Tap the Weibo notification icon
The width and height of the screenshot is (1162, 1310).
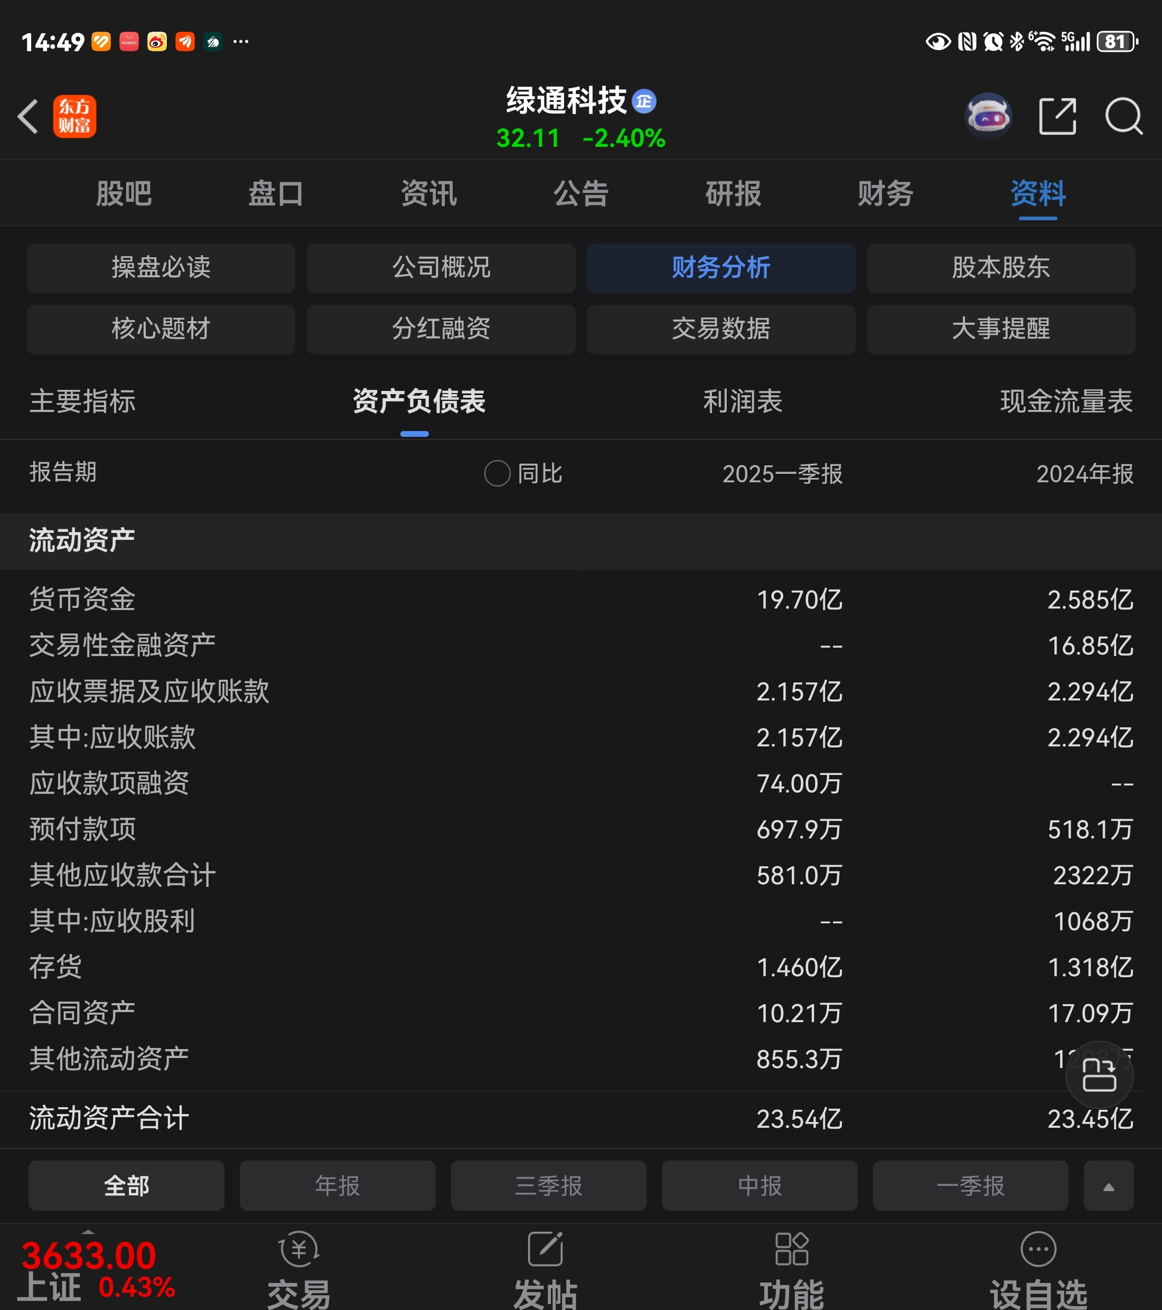(157, 42)
